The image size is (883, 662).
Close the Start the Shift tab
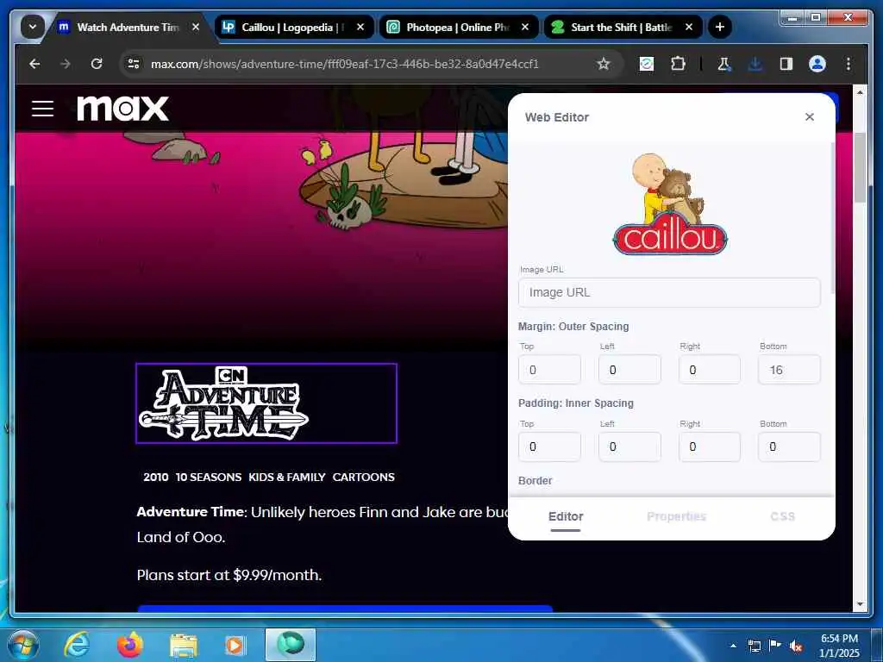click(x=689, y=27)
